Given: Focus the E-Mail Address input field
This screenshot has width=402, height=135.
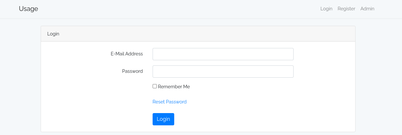Looking at the screenshot, I should point(223,54).
